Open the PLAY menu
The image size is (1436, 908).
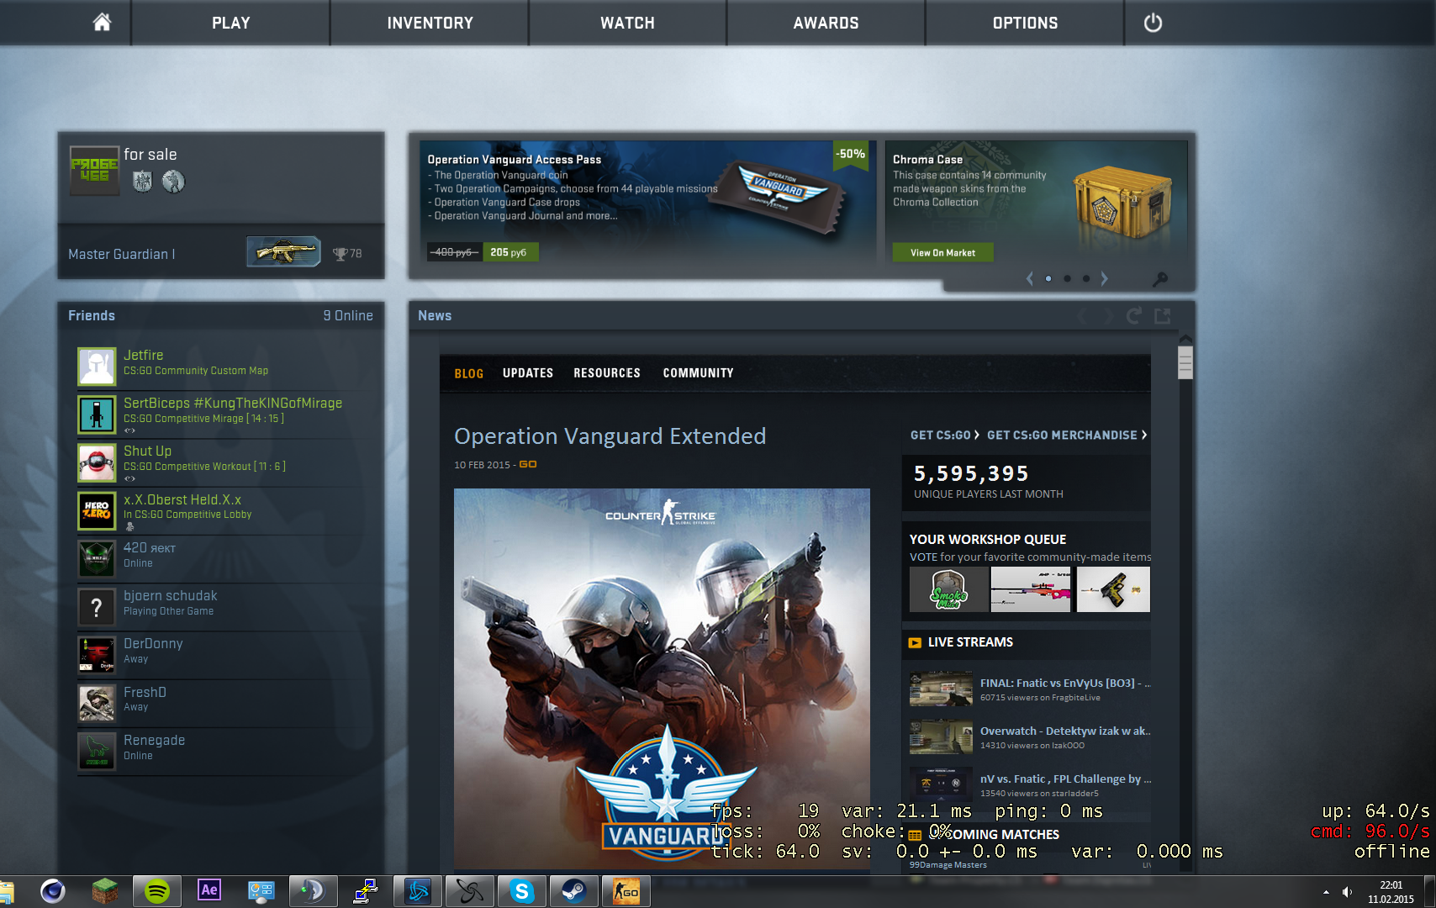click(x=231, y=23)
